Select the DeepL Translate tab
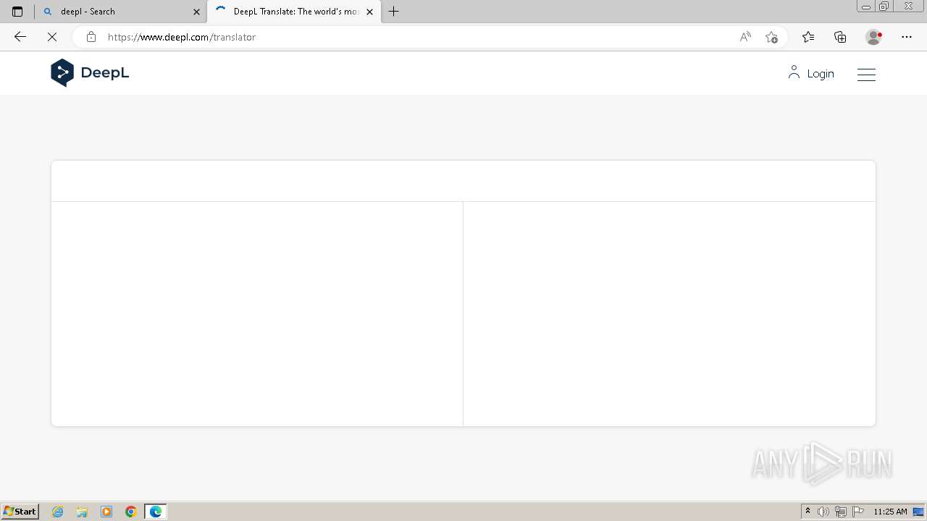Screen dimensions: 927x521 (x=294, y=12)
